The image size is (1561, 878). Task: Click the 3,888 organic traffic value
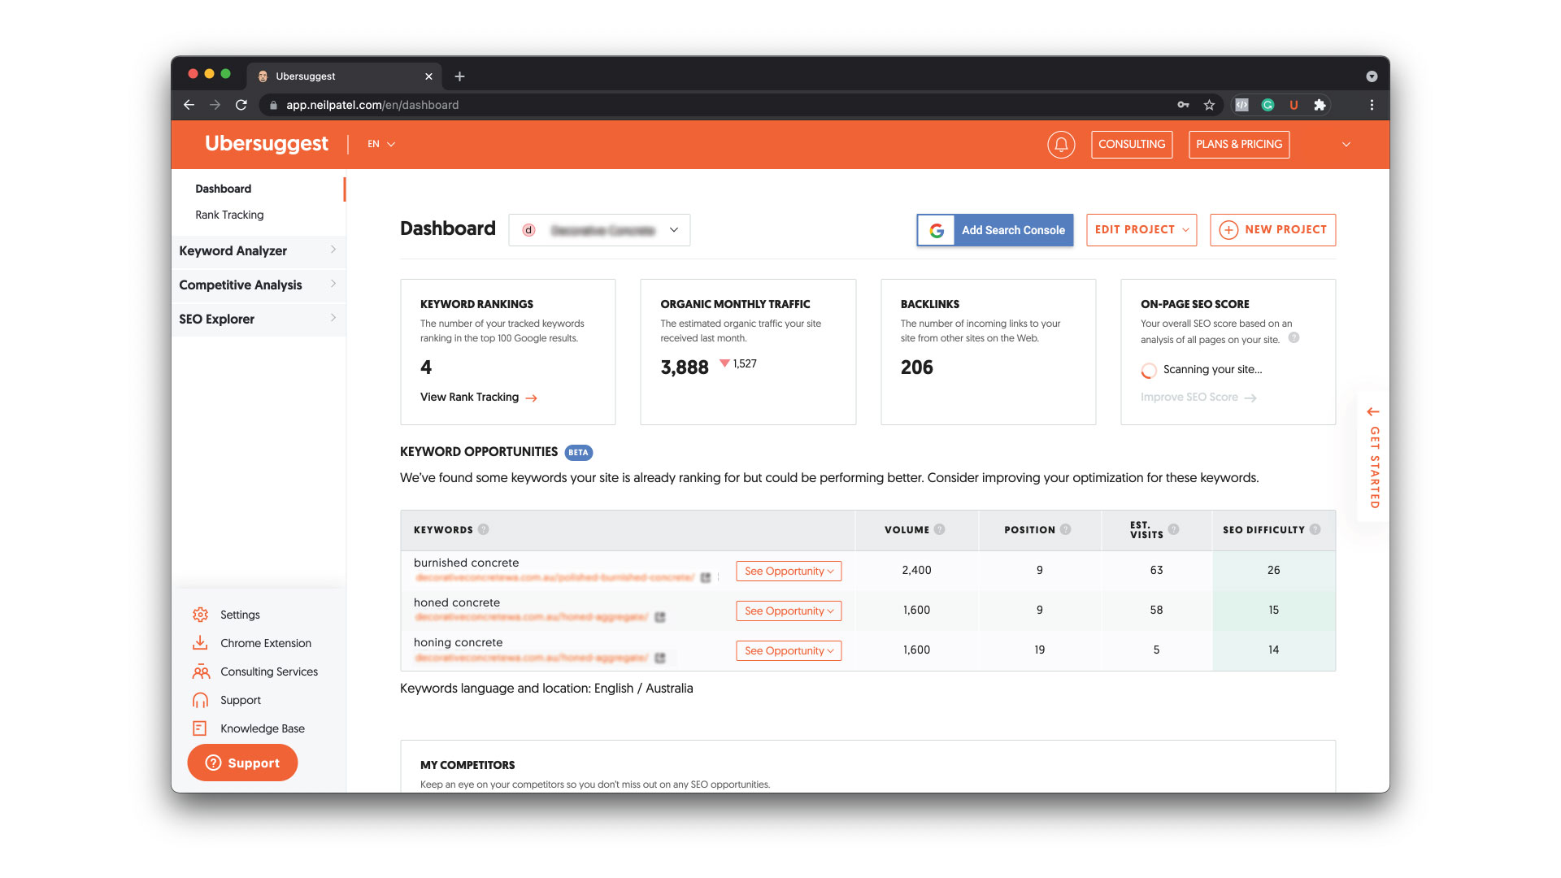click(x=685, y=367)
